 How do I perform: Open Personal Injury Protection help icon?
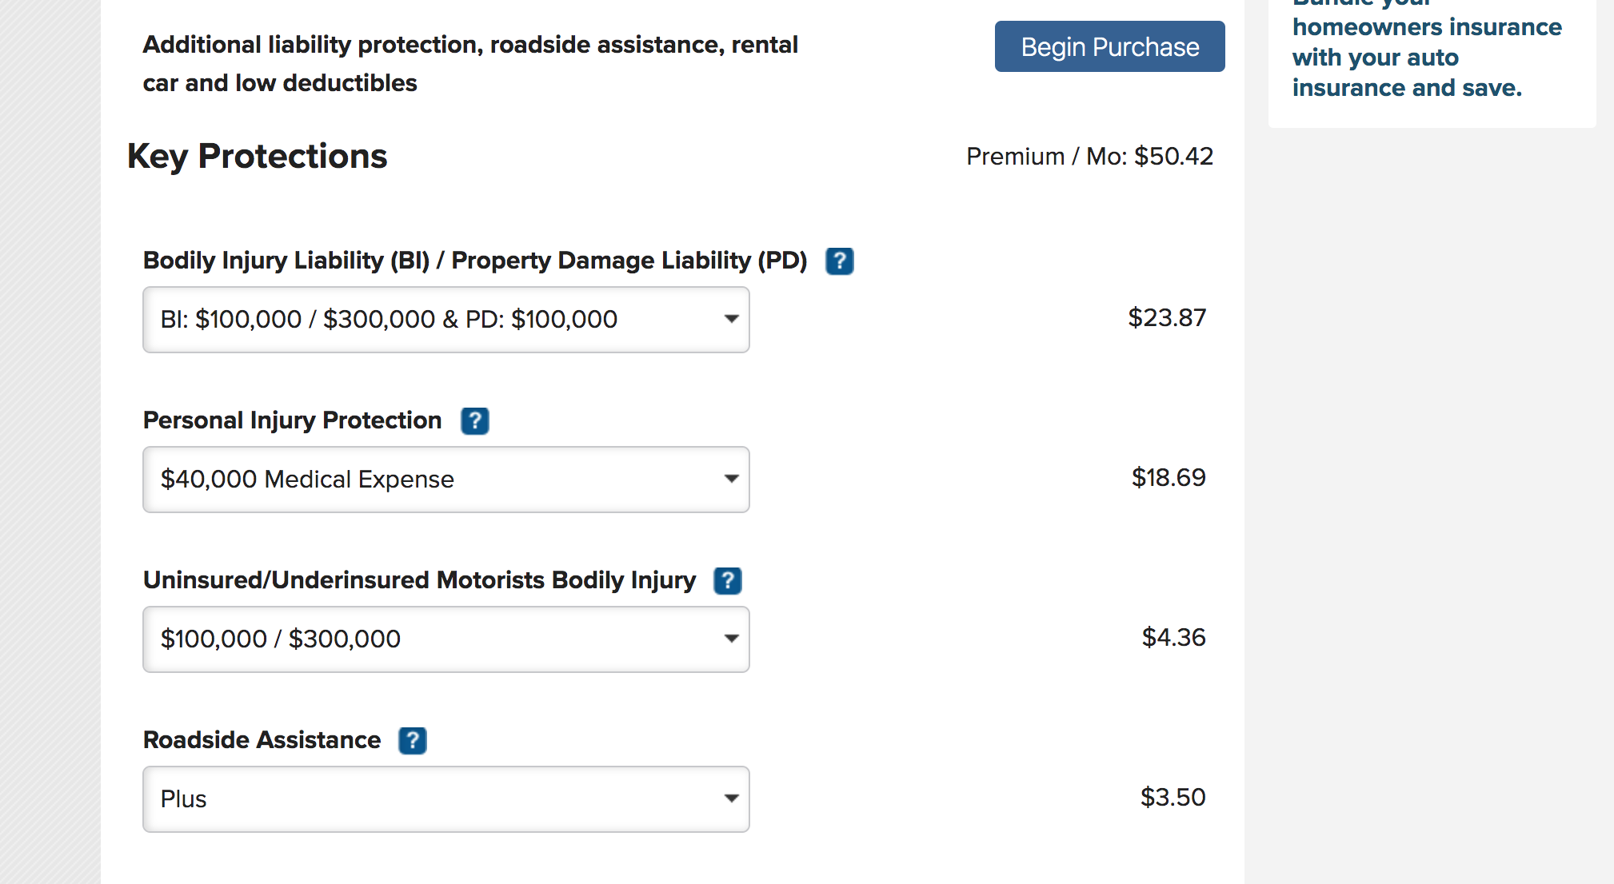474,421
